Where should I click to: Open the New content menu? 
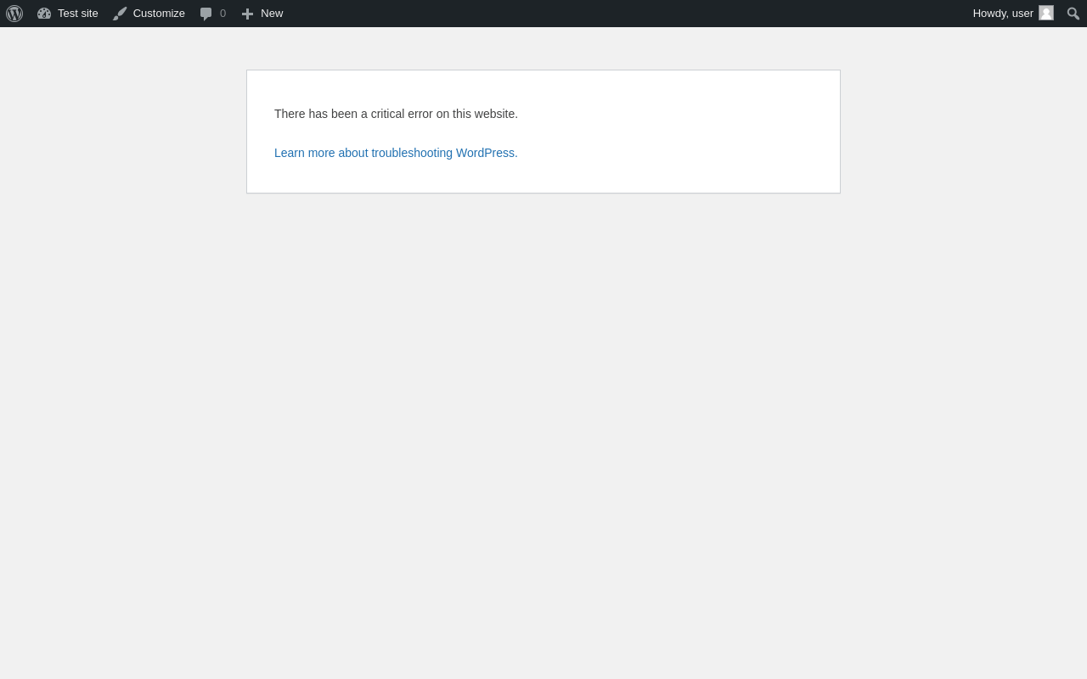tap(262, 14)
